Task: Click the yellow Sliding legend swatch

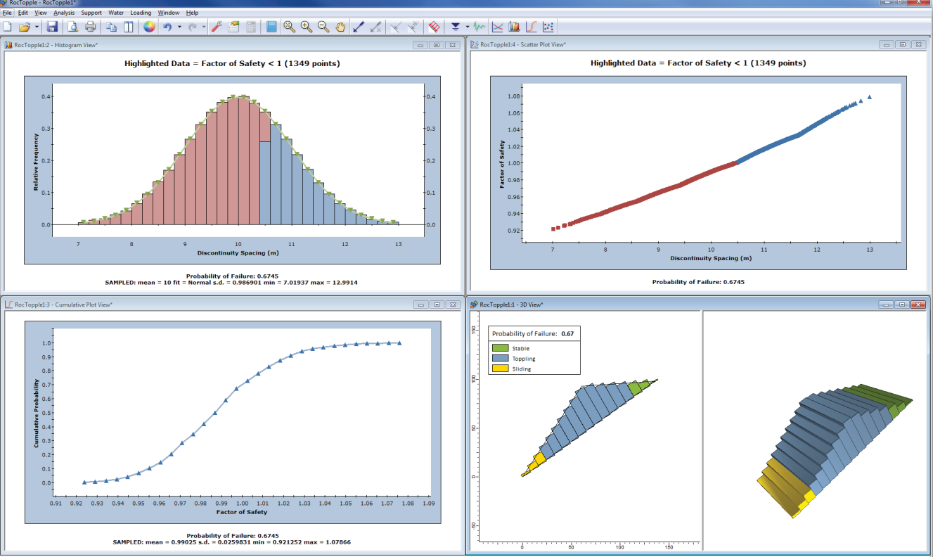Action: click(500, 369)
